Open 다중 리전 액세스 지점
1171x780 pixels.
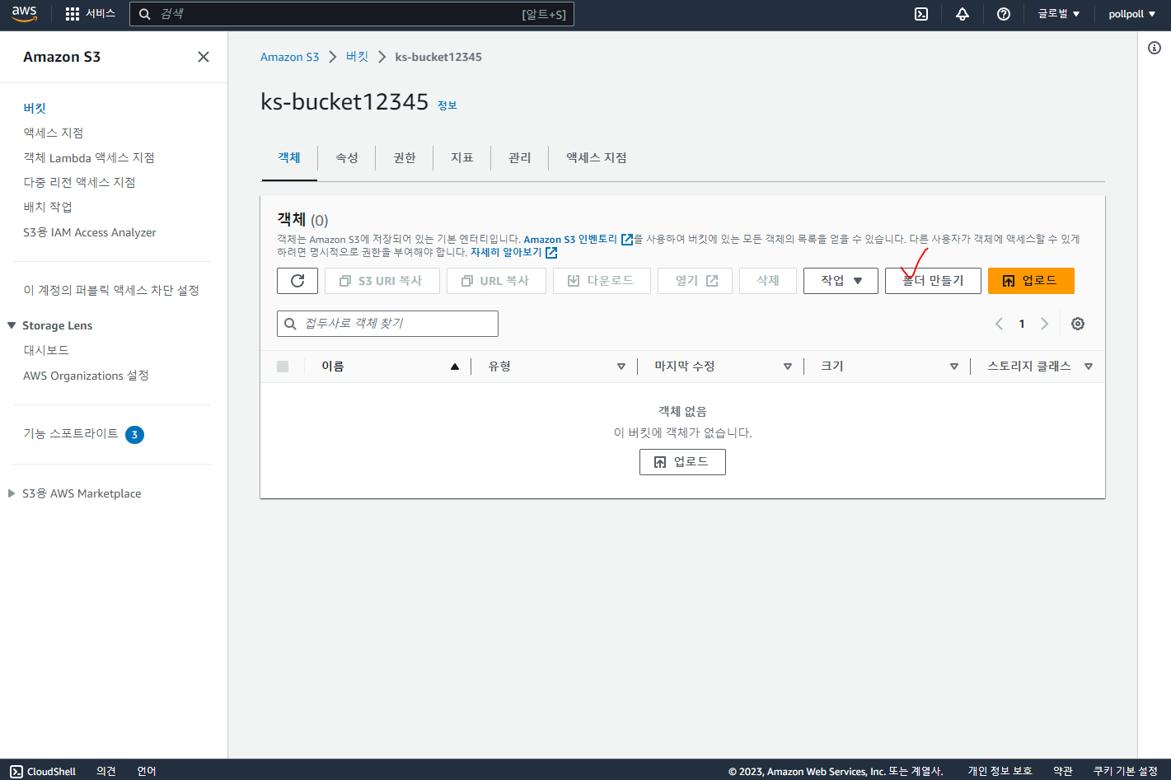coord(79,182)
